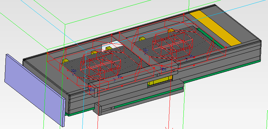268x129 pixels.
Task: Click the orange strip on the top surface
Action: (216, 28)
